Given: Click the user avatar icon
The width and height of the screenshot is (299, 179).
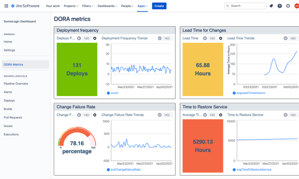Looking at the screenshot, I should coord(296,6).
